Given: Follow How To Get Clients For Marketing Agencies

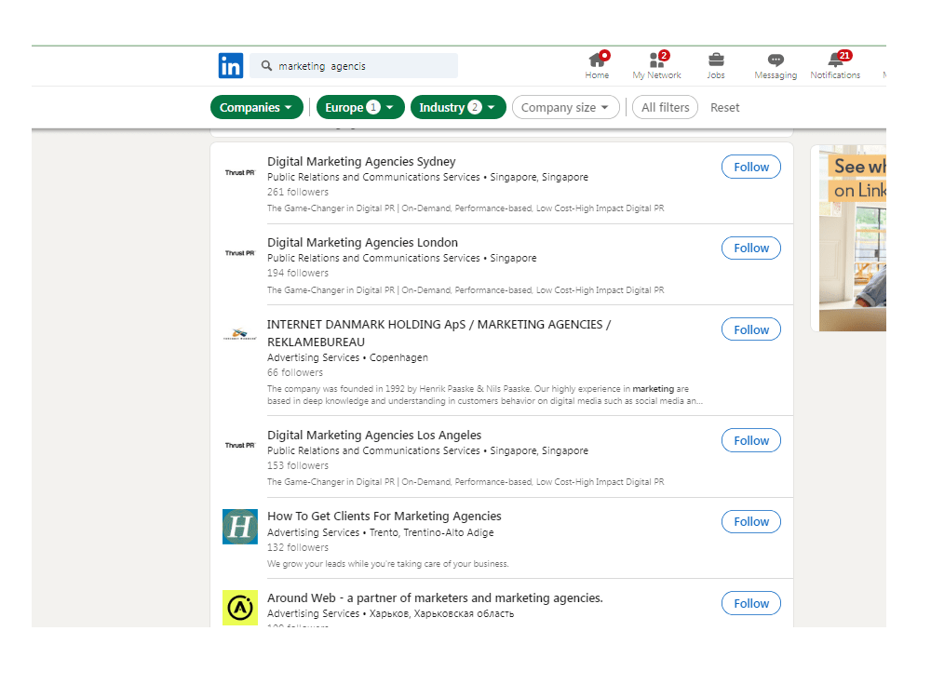Looking at the screenshot, I should click(x=751, y=522).
